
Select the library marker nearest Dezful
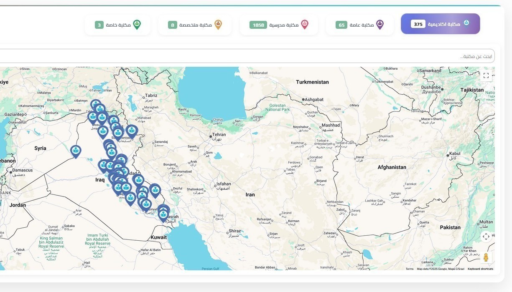155,190
